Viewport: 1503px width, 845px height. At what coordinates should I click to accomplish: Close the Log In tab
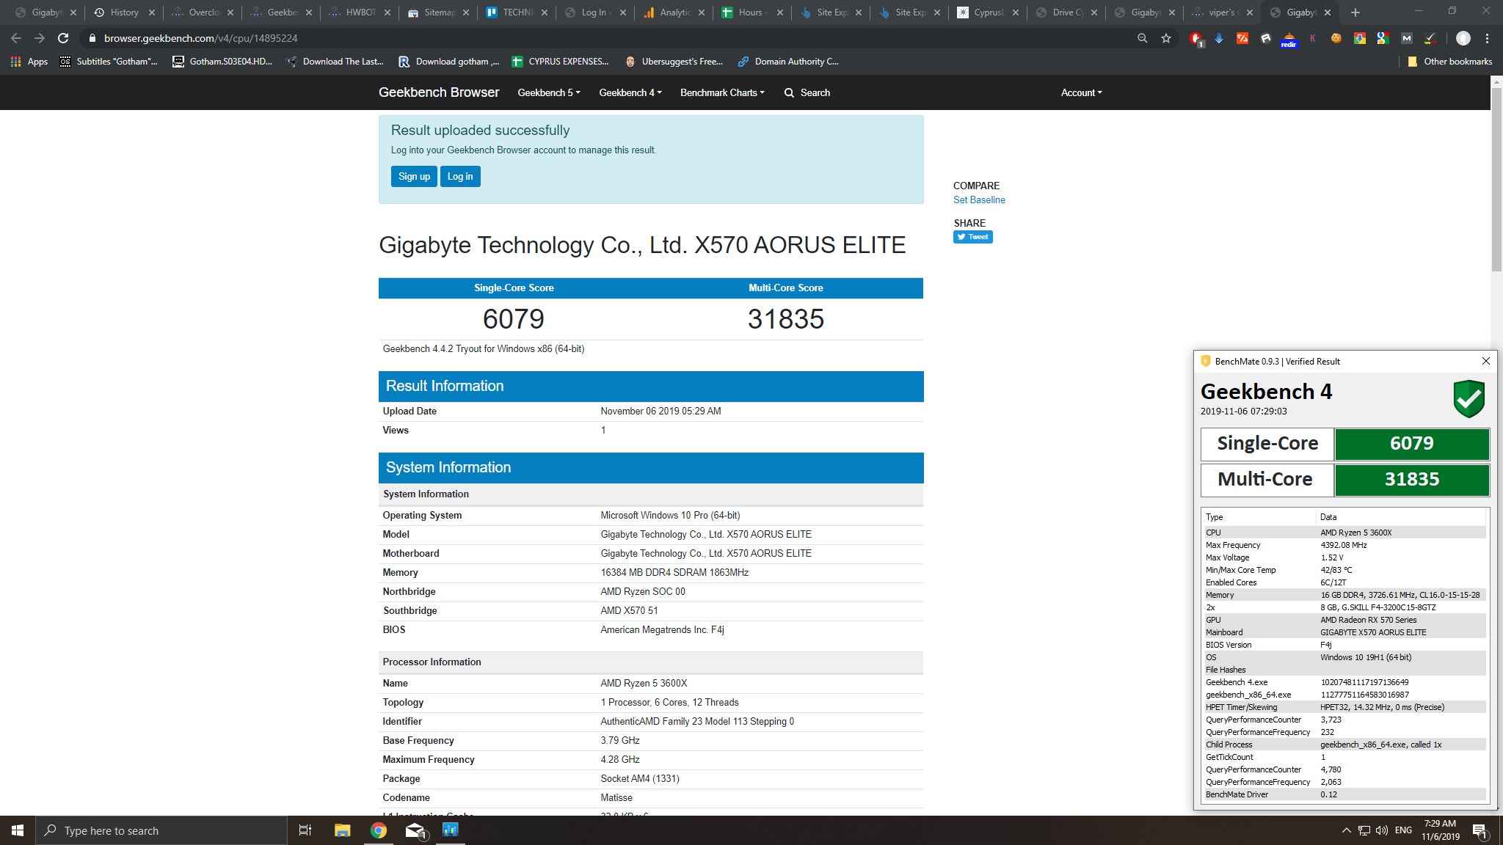(x=623, y=12)
